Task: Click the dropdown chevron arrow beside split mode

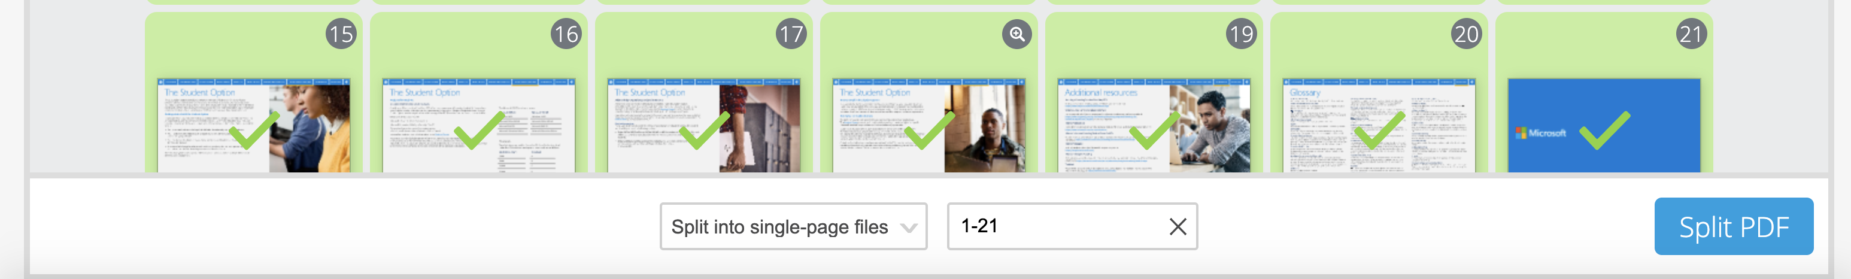Action: 908,228
